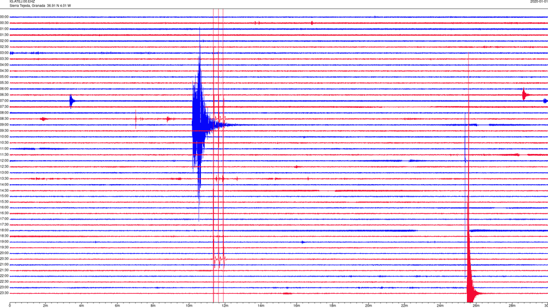The image size is (548, 308).
Task: Select the 03:30 trace time label
Action: tap(4, 59)
